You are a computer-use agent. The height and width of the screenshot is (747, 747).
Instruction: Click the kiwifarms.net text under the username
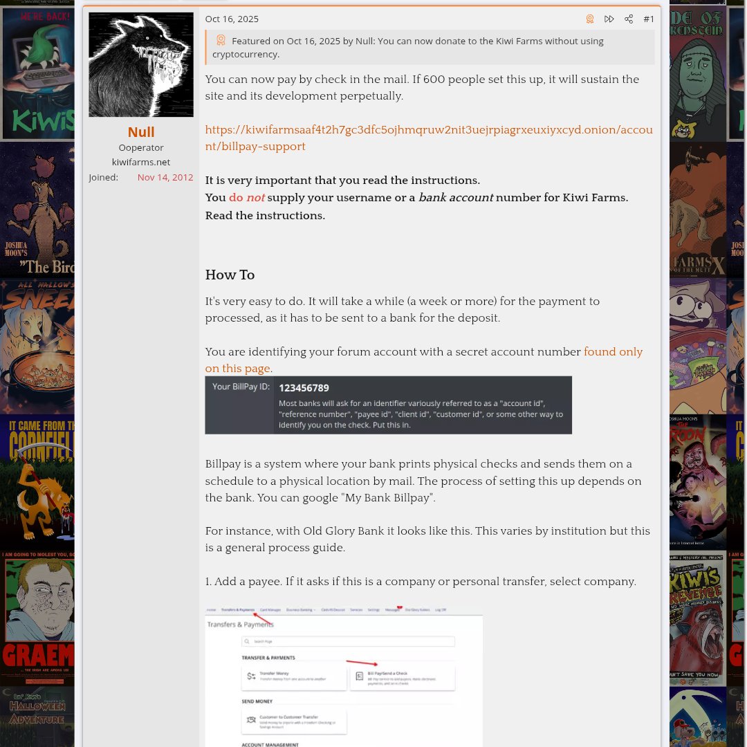click(141, 162)
